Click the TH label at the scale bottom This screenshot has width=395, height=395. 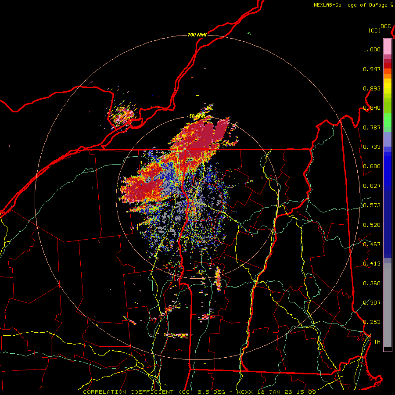pos(377,342)
